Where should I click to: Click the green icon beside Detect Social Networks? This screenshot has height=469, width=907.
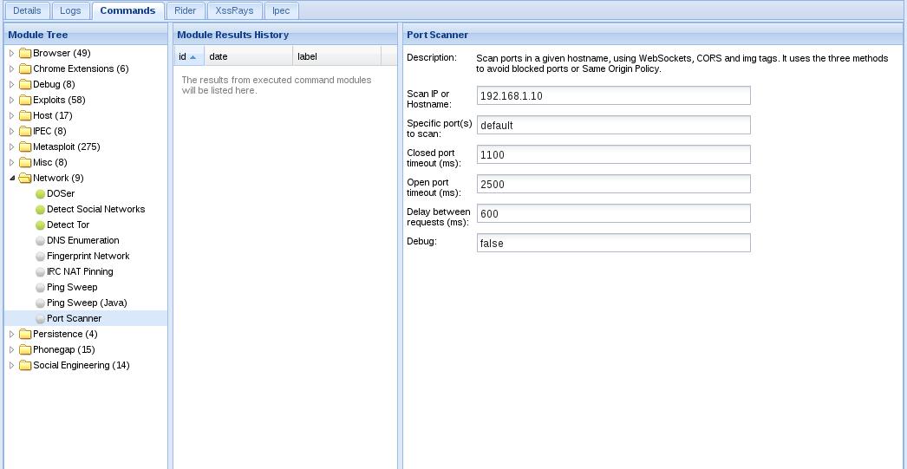[40, 209]
